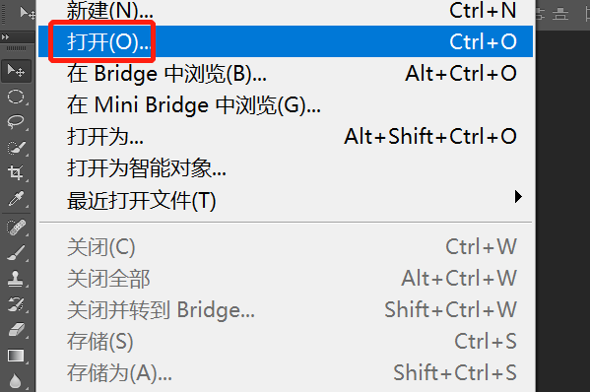Expand the 最近打开文件(T) submenu arrow
590x392 pixels.
click(518, 196)
